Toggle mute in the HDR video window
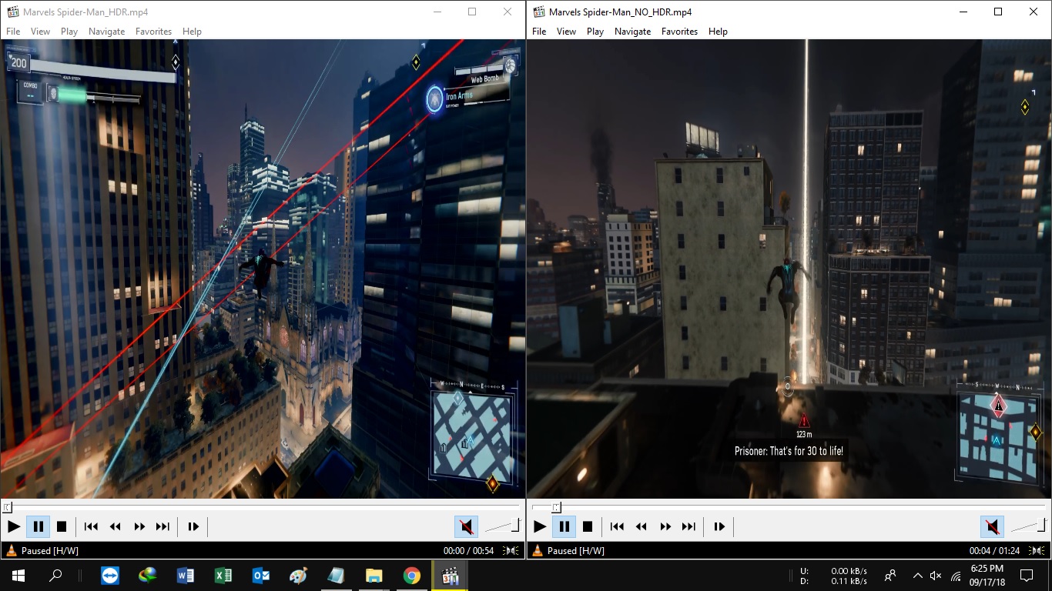Screen dimensions: 1052x591 466,527
